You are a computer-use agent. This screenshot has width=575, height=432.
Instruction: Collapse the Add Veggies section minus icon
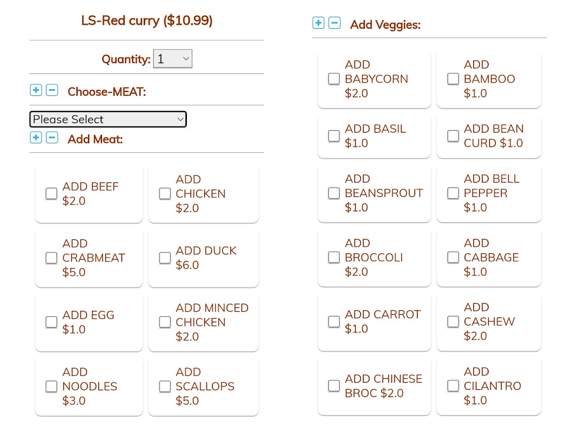(x=334, y=23)
